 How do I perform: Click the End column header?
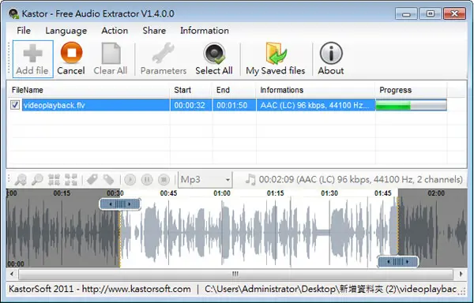coord(235,90)
